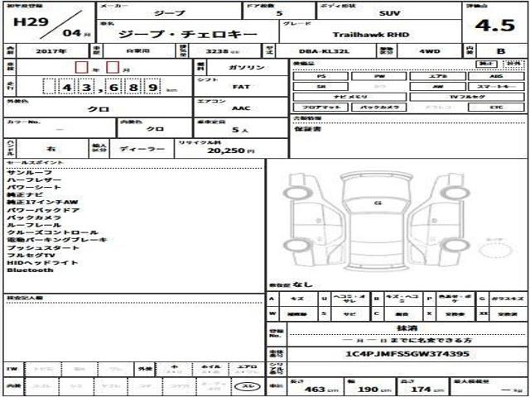Click サンルーフ in the sales points
Viewport: 530px width, 397px height.
[30, 173]
